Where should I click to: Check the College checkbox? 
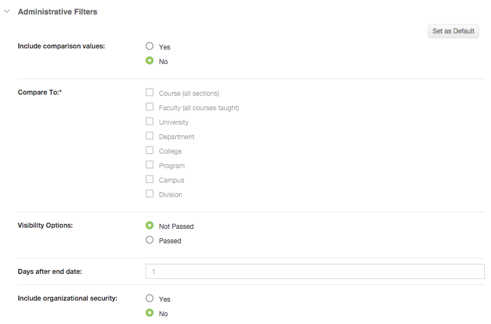click(x=150, y=150)
